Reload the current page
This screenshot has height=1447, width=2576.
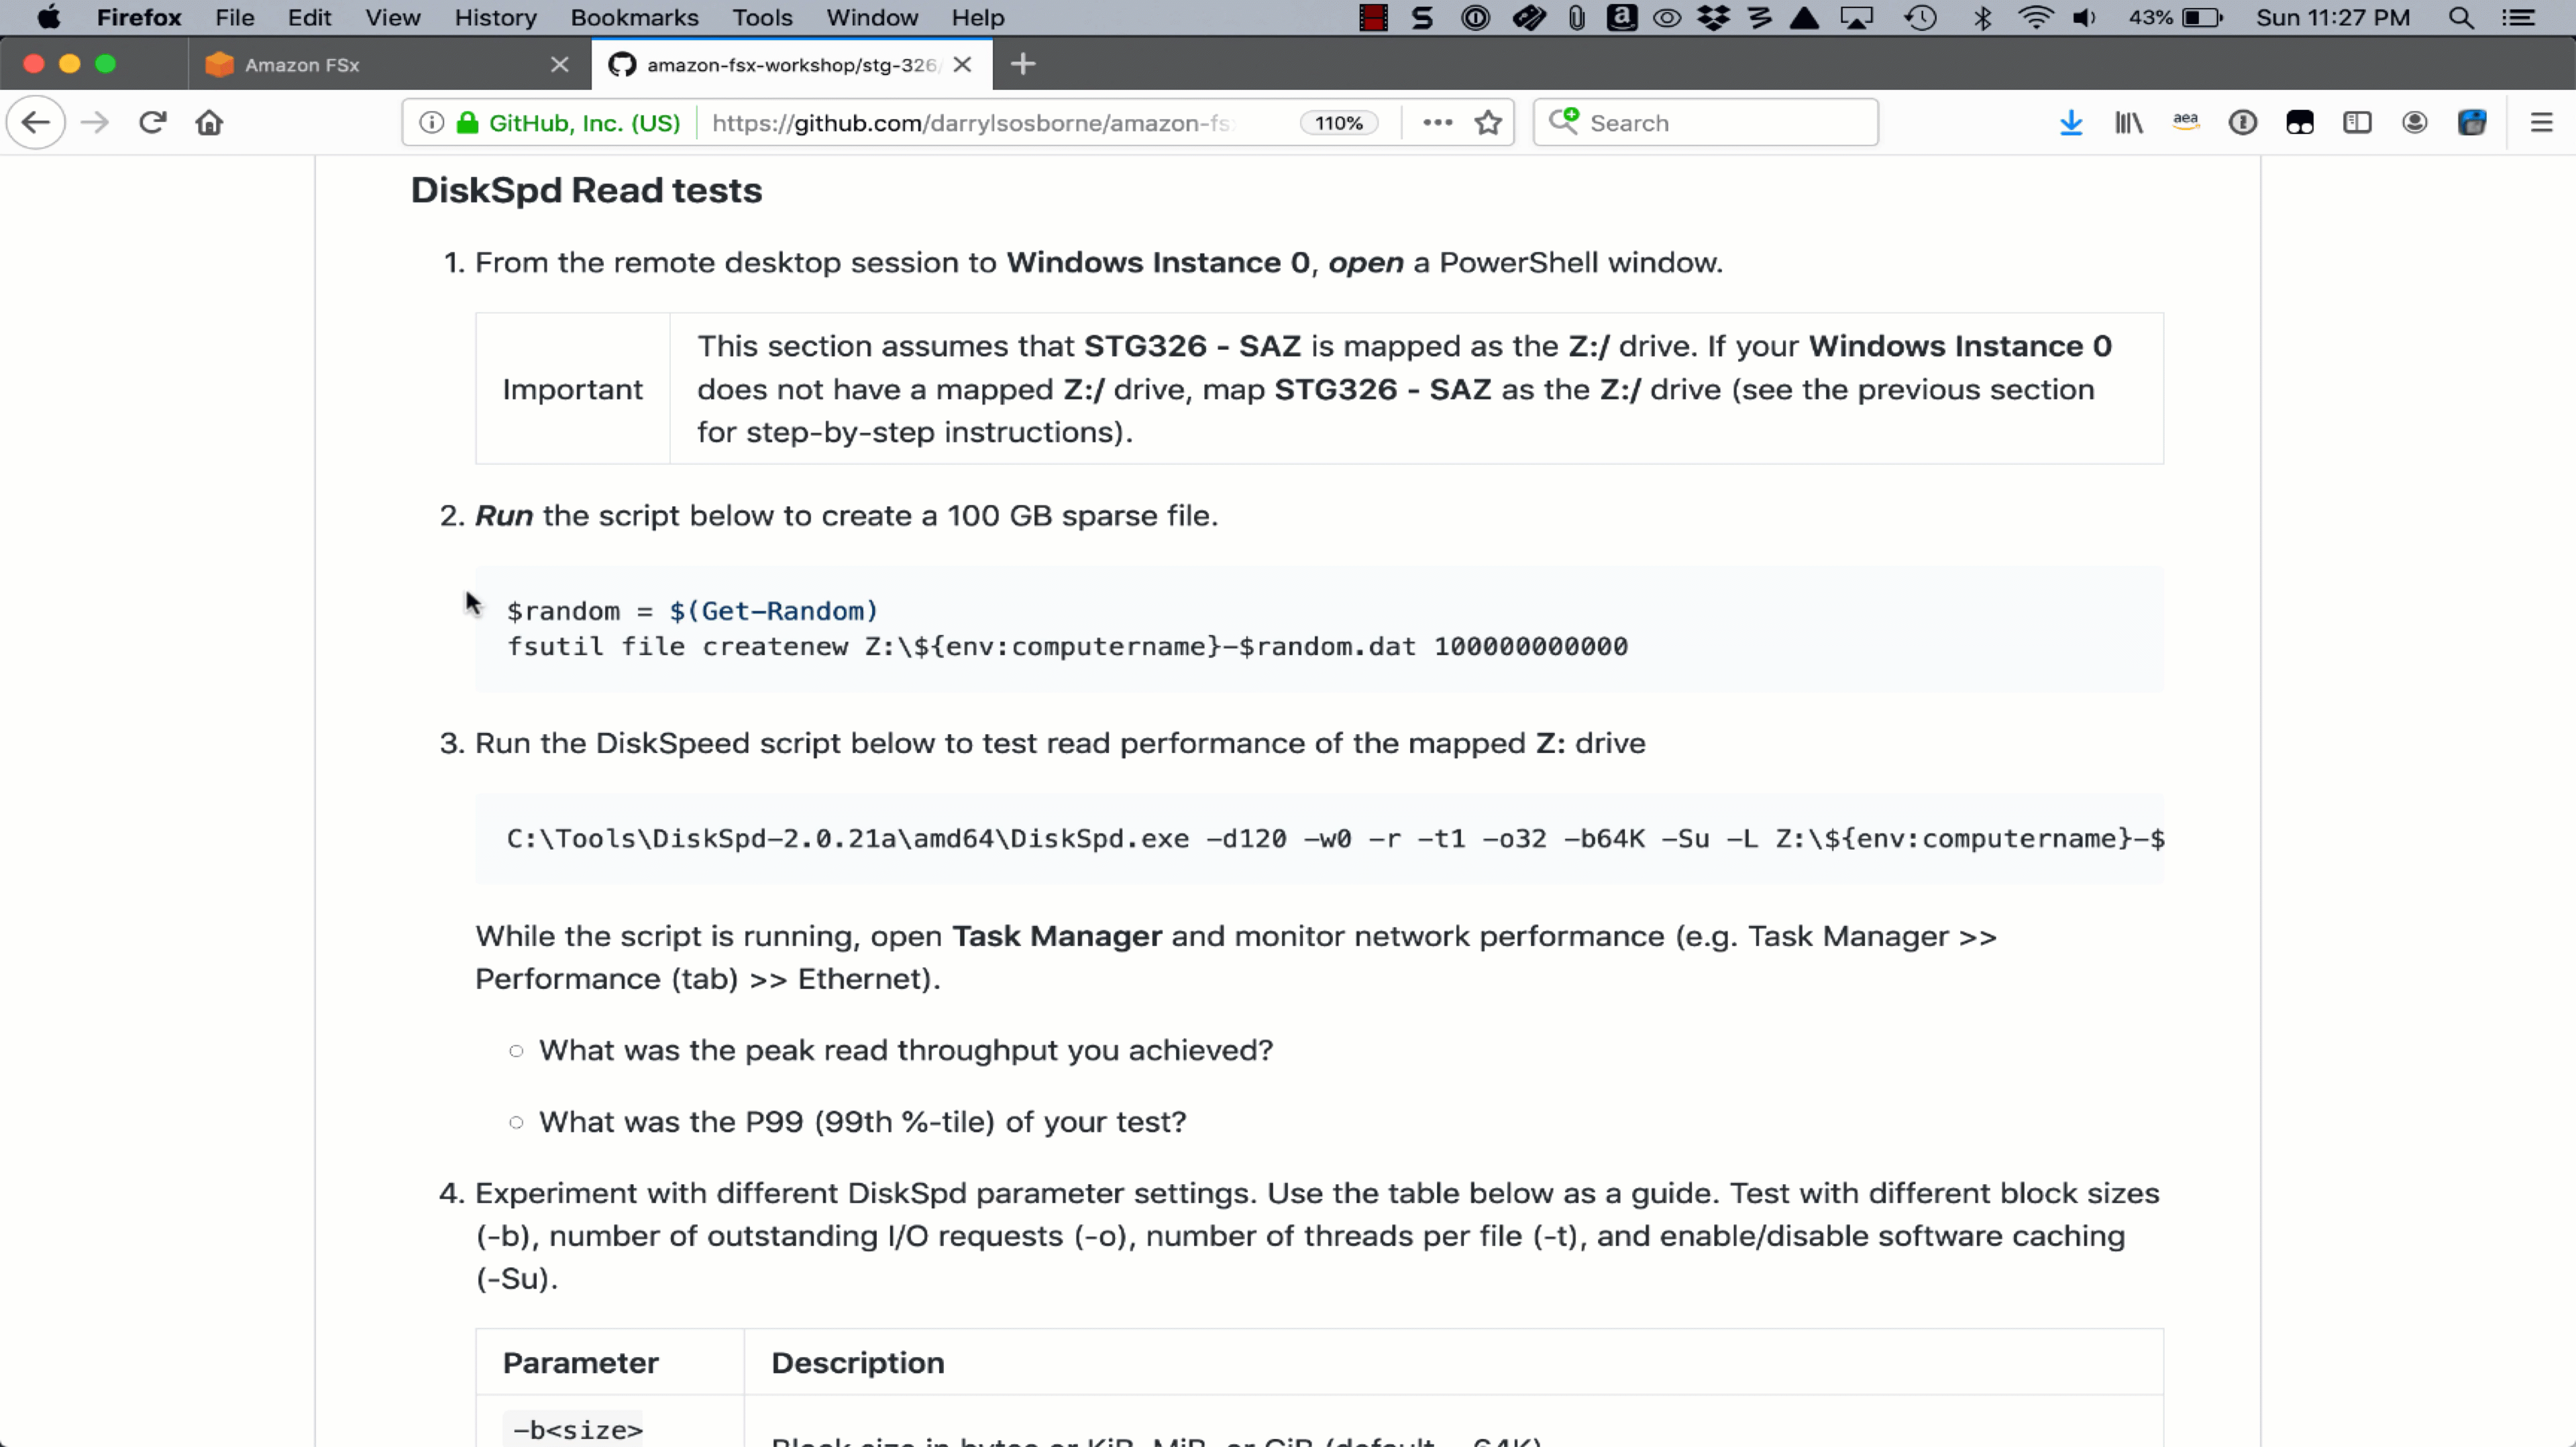click(x=152, y=122)
